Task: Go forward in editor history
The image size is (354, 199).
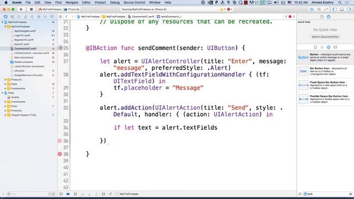Action: coord(72,17)
